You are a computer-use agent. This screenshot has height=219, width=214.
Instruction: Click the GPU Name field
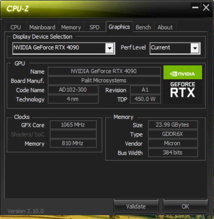(x=104, y=71)
